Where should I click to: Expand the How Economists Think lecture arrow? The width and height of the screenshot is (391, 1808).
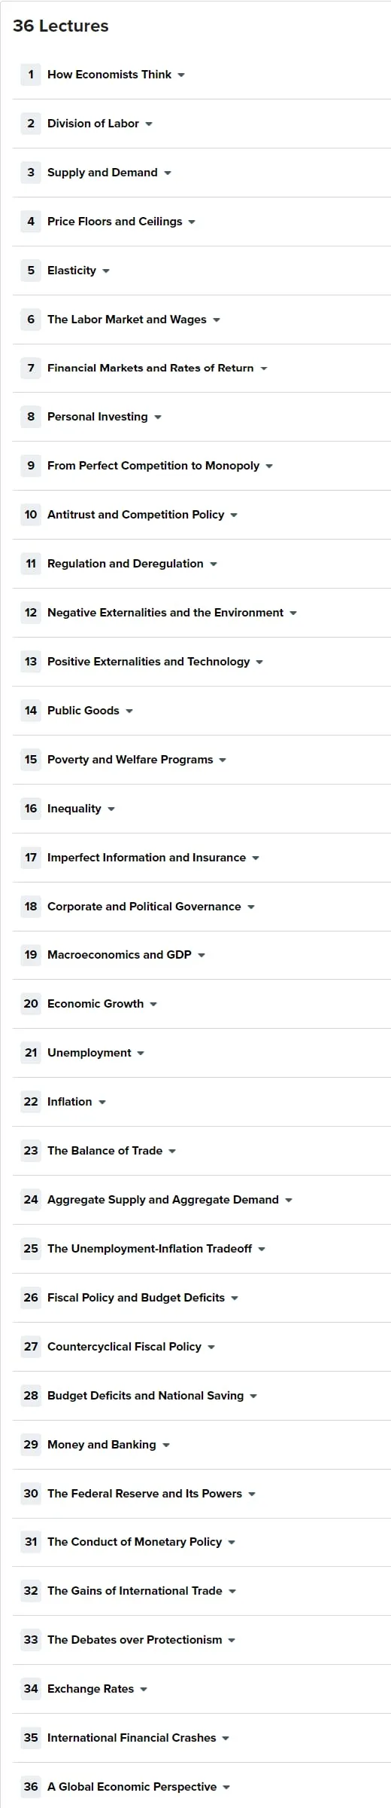(x=181, y=75)
